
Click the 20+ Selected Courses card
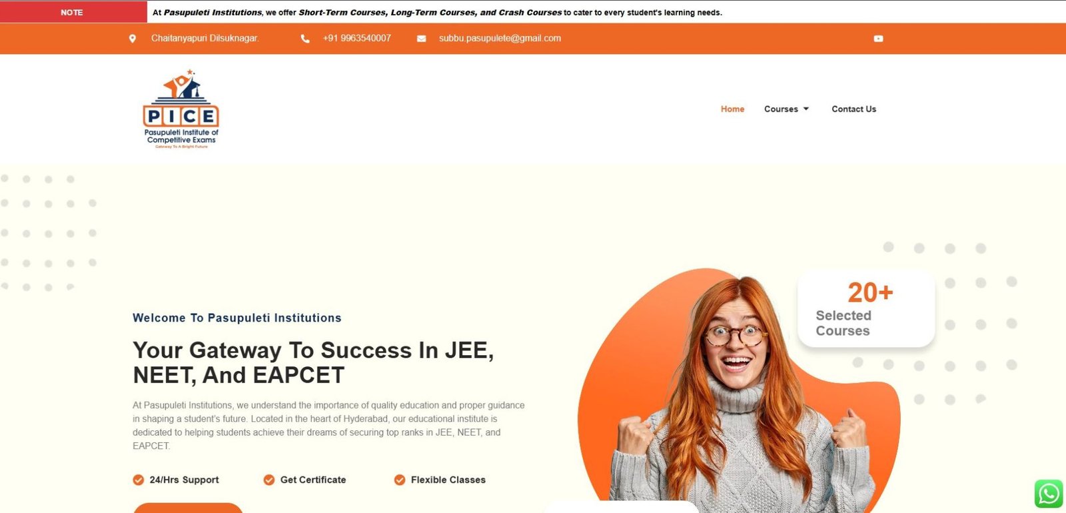[x=866, y=308]
